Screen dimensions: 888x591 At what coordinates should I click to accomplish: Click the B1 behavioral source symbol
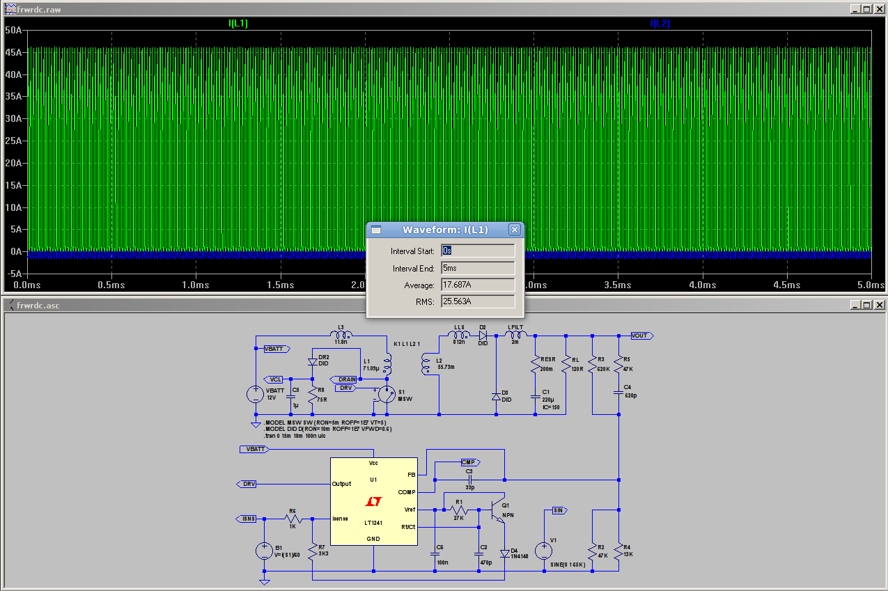click(264, 551)
